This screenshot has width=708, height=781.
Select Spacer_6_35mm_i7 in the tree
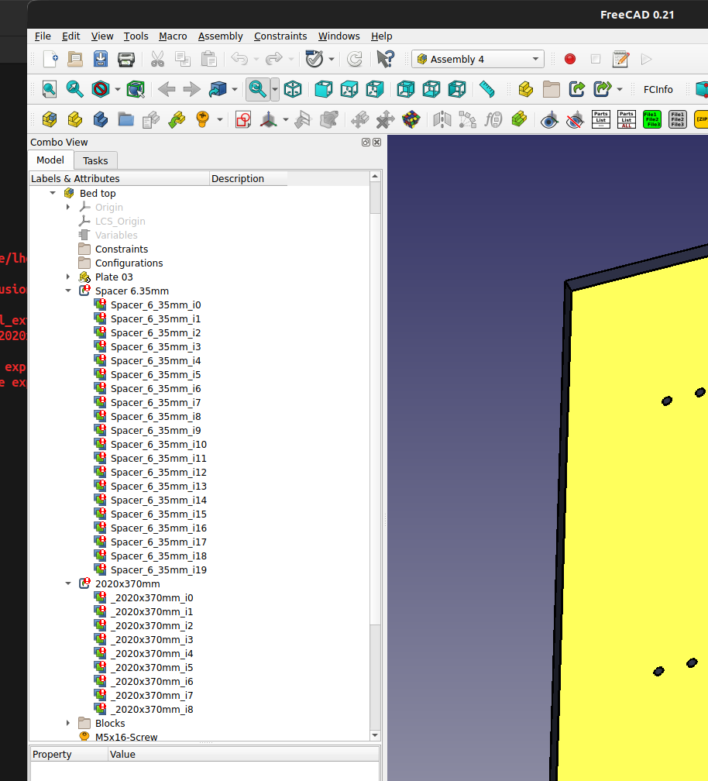156,402
